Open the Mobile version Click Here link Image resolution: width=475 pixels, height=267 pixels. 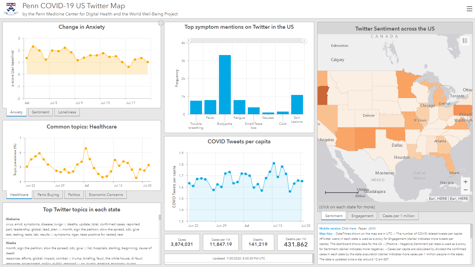click(x=349, y=229)
